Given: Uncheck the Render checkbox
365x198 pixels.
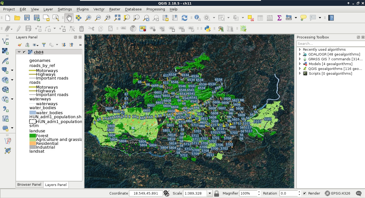Looking at the screenshot, I should tap(305, 193).
